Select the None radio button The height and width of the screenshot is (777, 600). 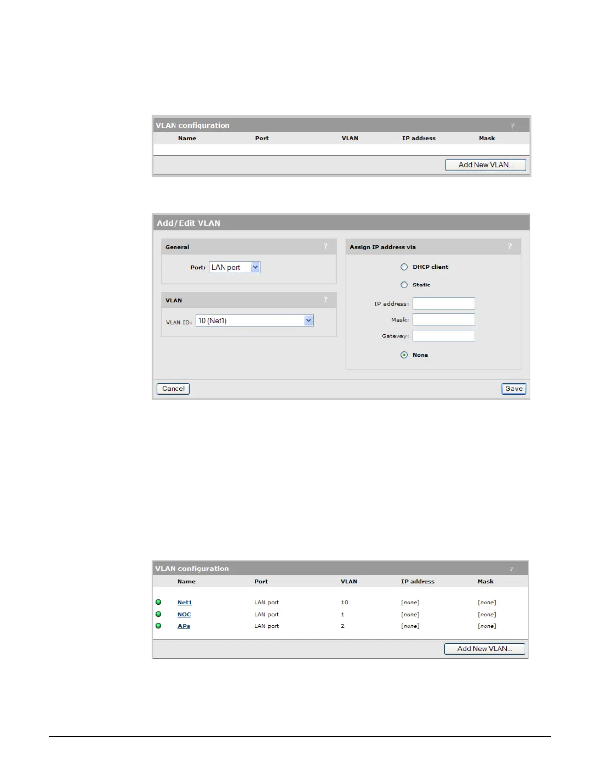[x=404, y=355]
